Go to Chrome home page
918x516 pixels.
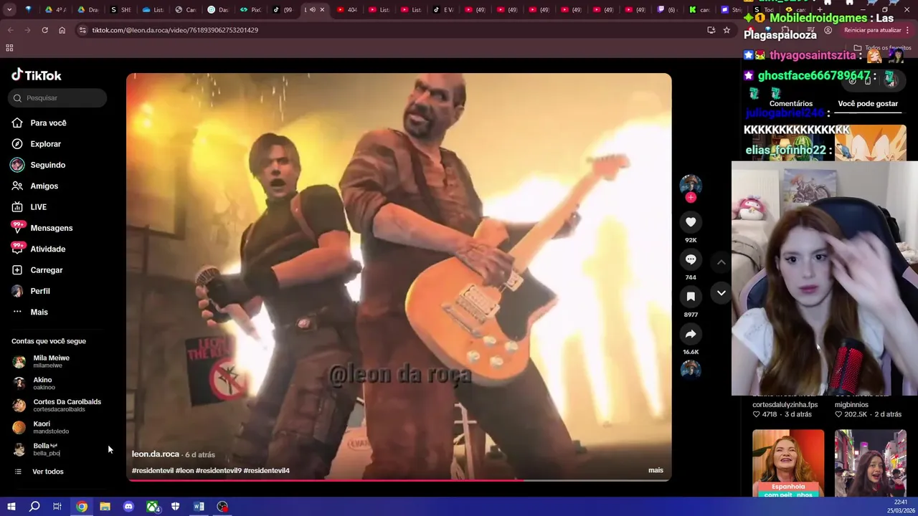click(62, 30)
